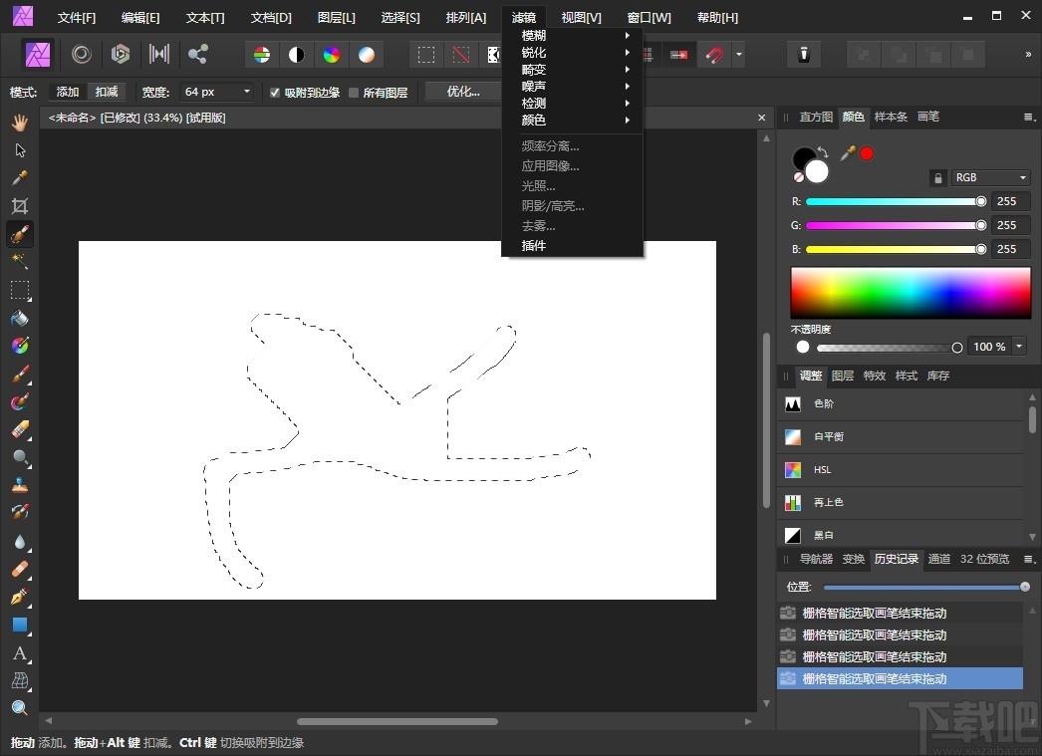The height and width of the screenshot is (756, 1042).
Task: Switch to the 图层 panel tab
Action: tap(843, 376)
